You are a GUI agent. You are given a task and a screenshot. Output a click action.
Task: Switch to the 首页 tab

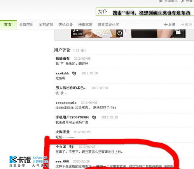tap(8, 24)
